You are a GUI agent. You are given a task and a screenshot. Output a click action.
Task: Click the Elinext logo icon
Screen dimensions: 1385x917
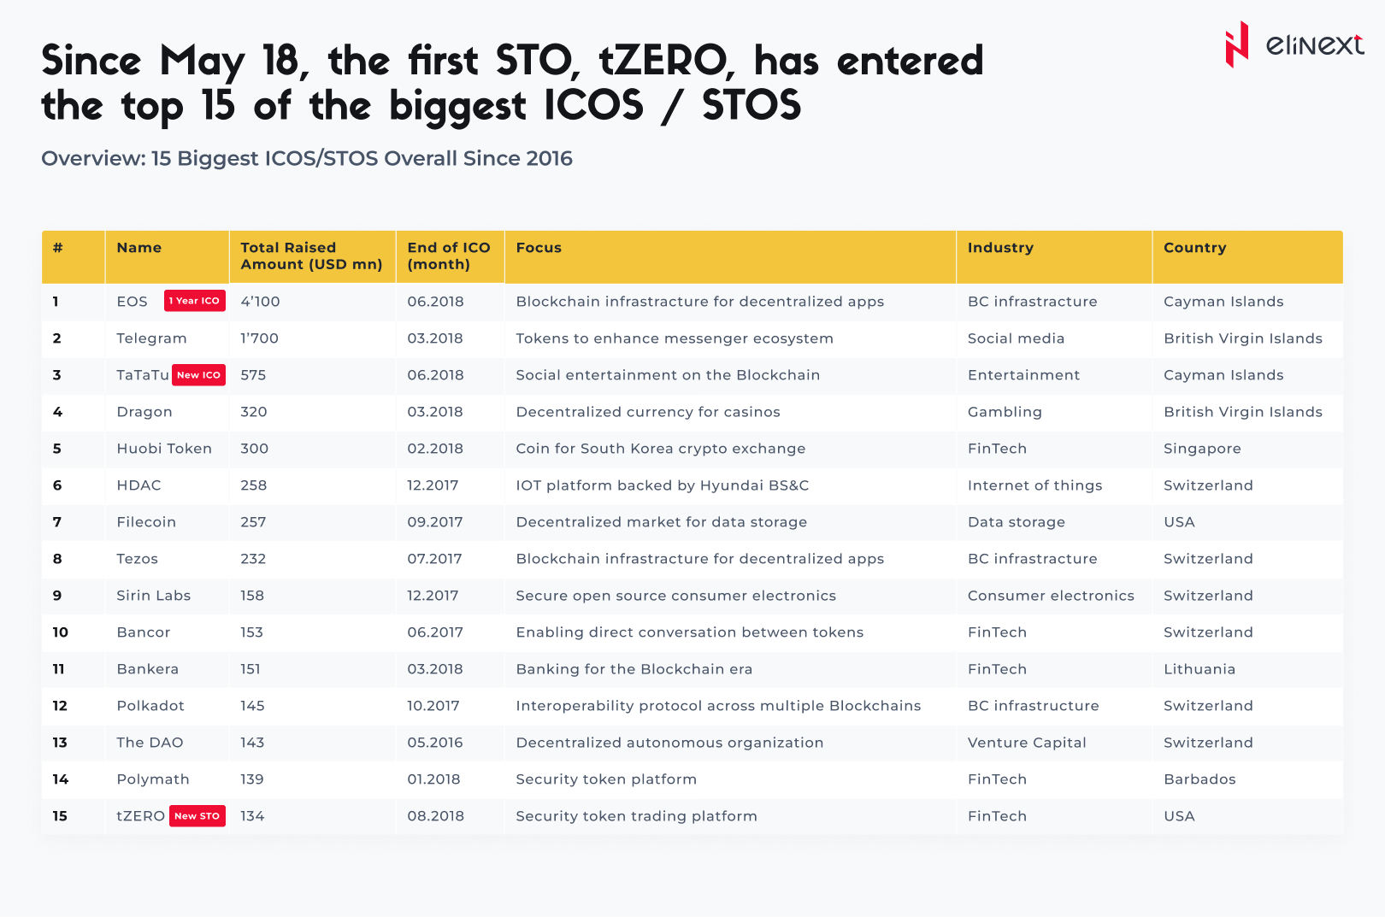1236,44
